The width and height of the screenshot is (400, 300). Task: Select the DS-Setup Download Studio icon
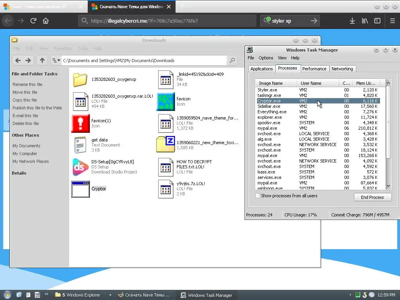(80, 167)
